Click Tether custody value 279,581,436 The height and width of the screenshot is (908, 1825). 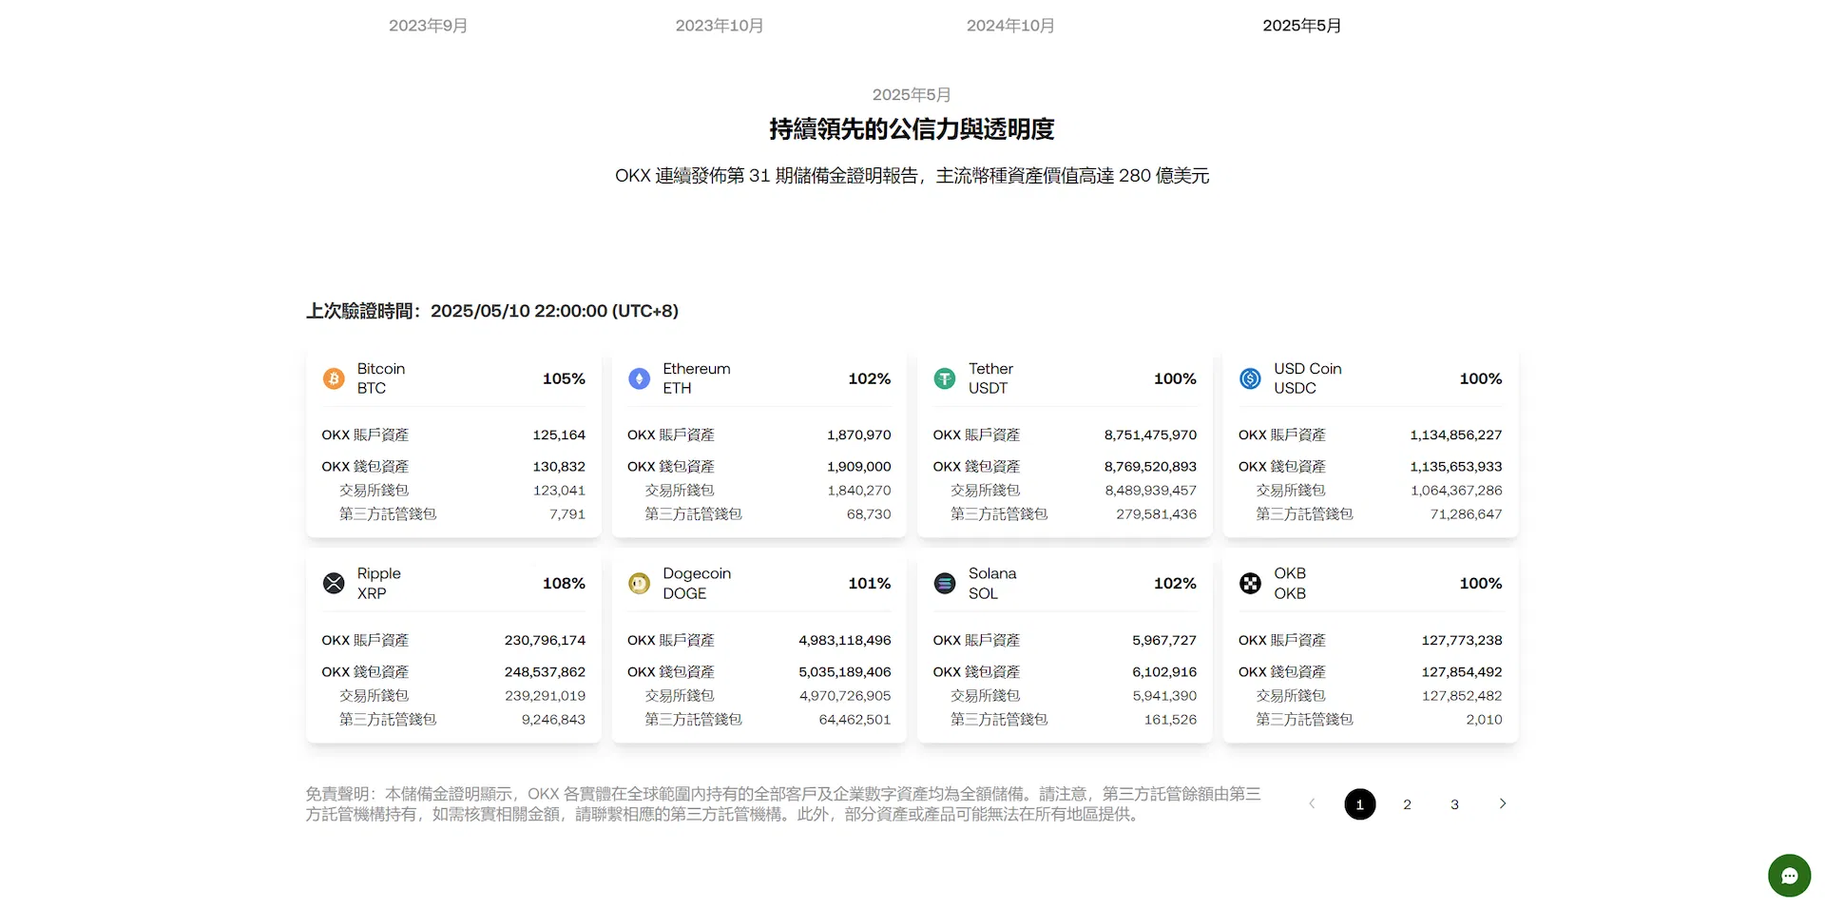coord(1157,513)
